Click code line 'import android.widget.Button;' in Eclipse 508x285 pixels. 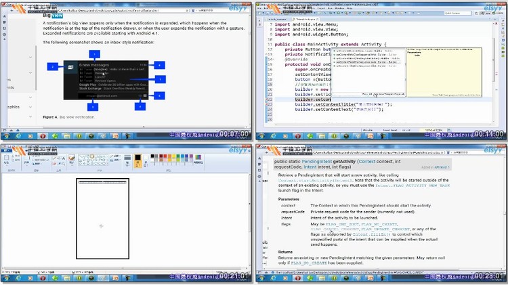(312, 35)
